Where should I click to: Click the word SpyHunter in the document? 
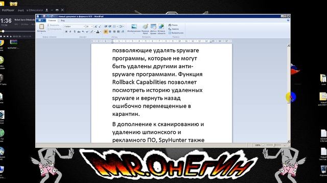173,140
